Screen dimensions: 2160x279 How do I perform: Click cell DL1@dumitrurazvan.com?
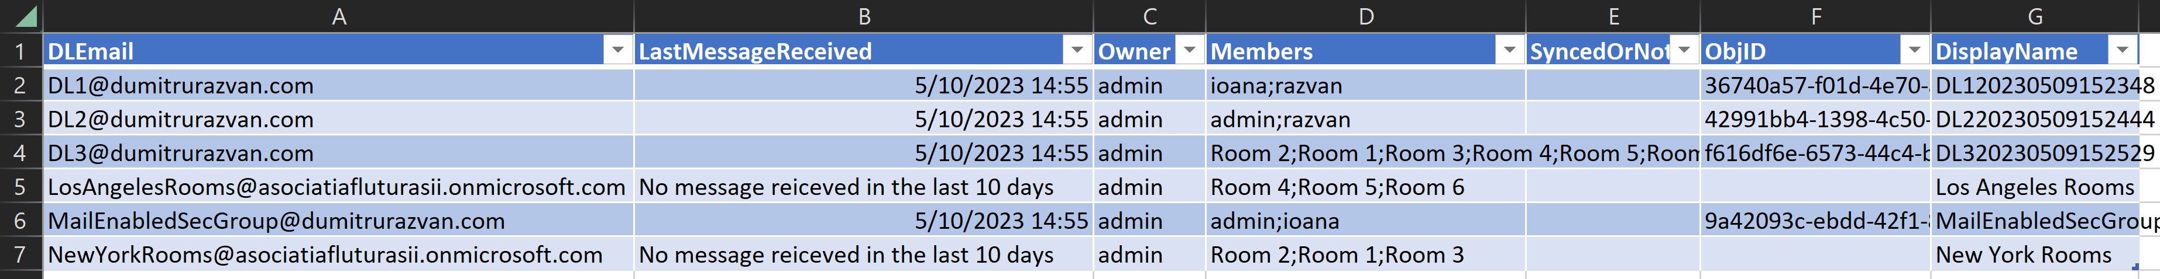(x=339, y=85)
